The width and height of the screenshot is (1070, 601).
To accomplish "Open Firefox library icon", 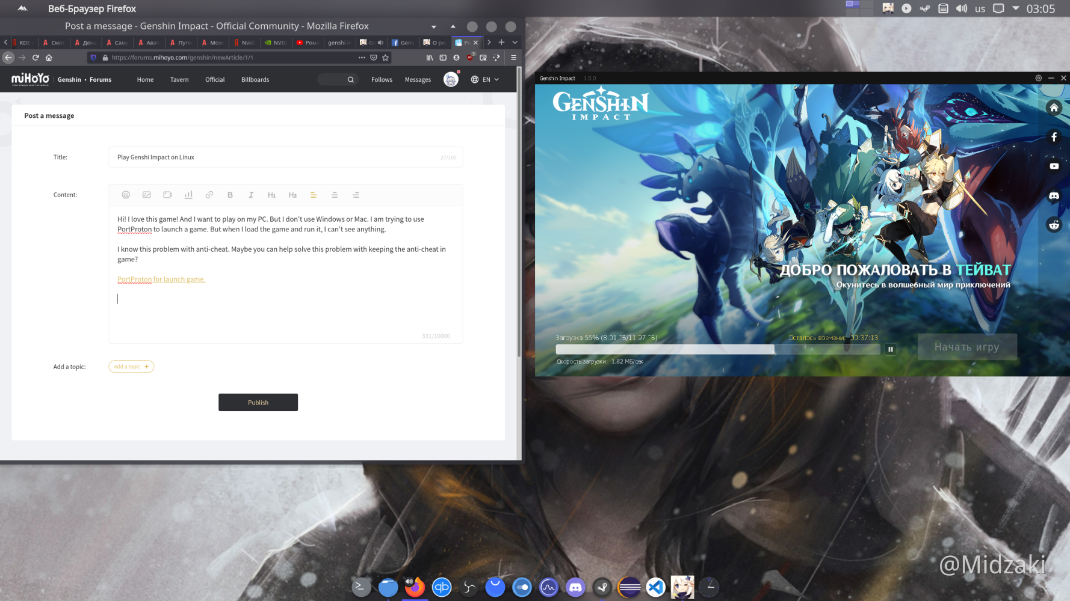I will point(430,58).
